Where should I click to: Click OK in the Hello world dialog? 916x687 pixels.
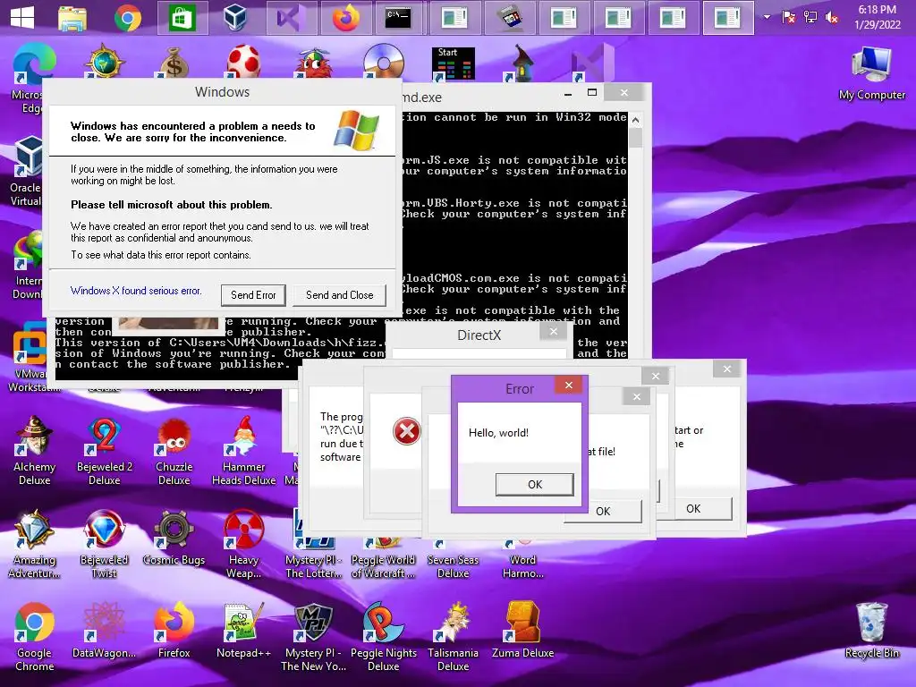pyautogui.click(x=535, y=484)
